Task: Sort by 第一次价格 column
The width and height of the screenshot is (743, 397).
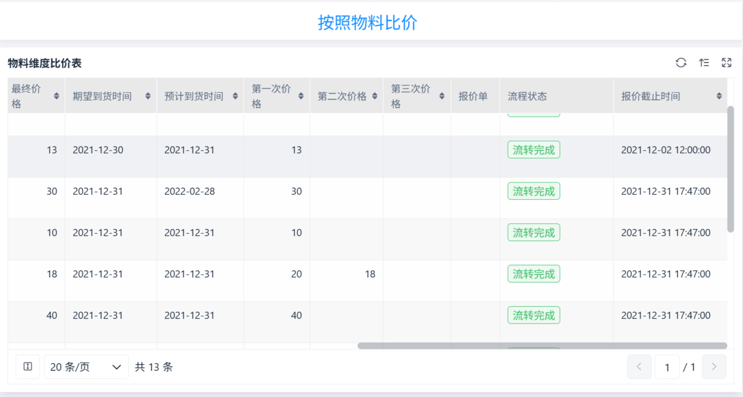Action: pyautogui.click(x=301, y=96)
